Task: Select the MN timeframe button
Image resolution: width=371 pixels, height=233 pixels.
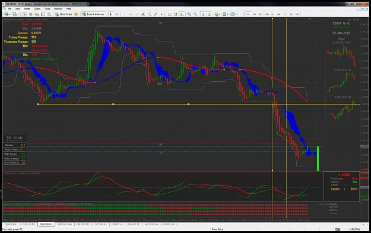Action: [x=297, y=14]
